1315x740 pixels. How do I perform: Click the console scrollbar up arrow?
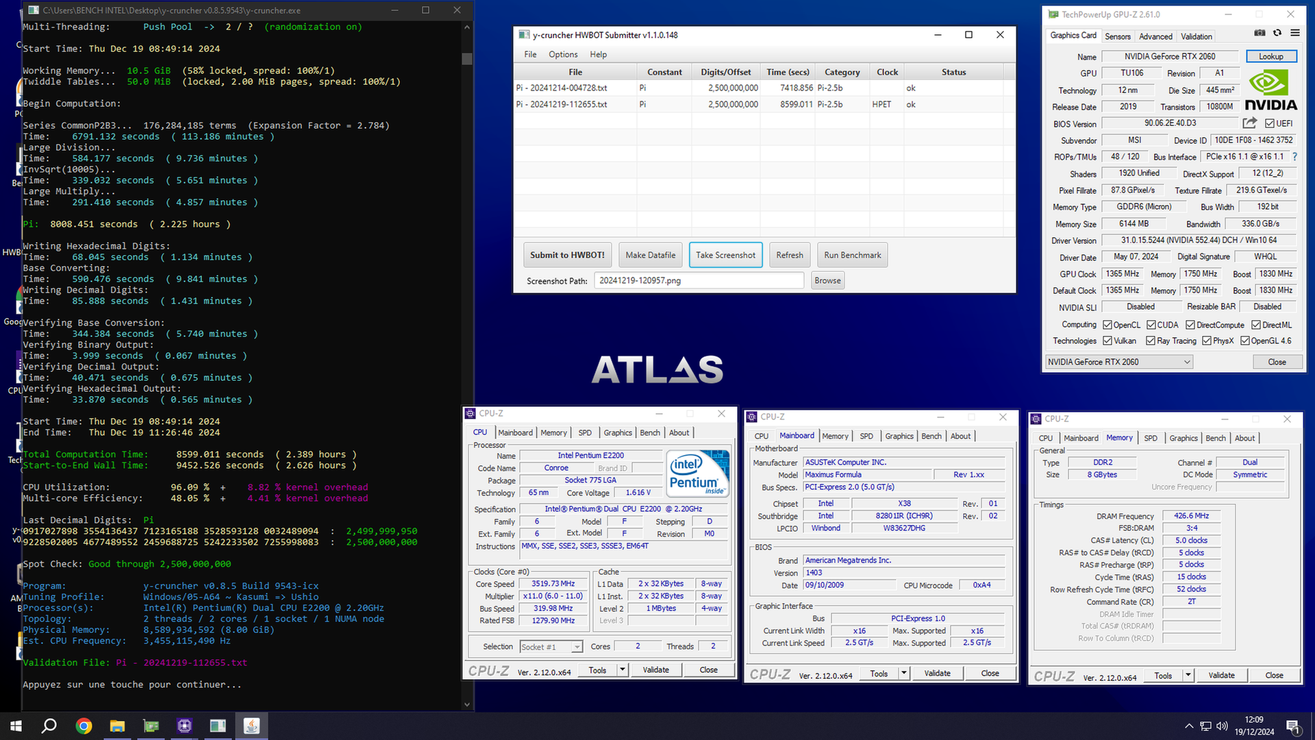click(x=467, y=27)
